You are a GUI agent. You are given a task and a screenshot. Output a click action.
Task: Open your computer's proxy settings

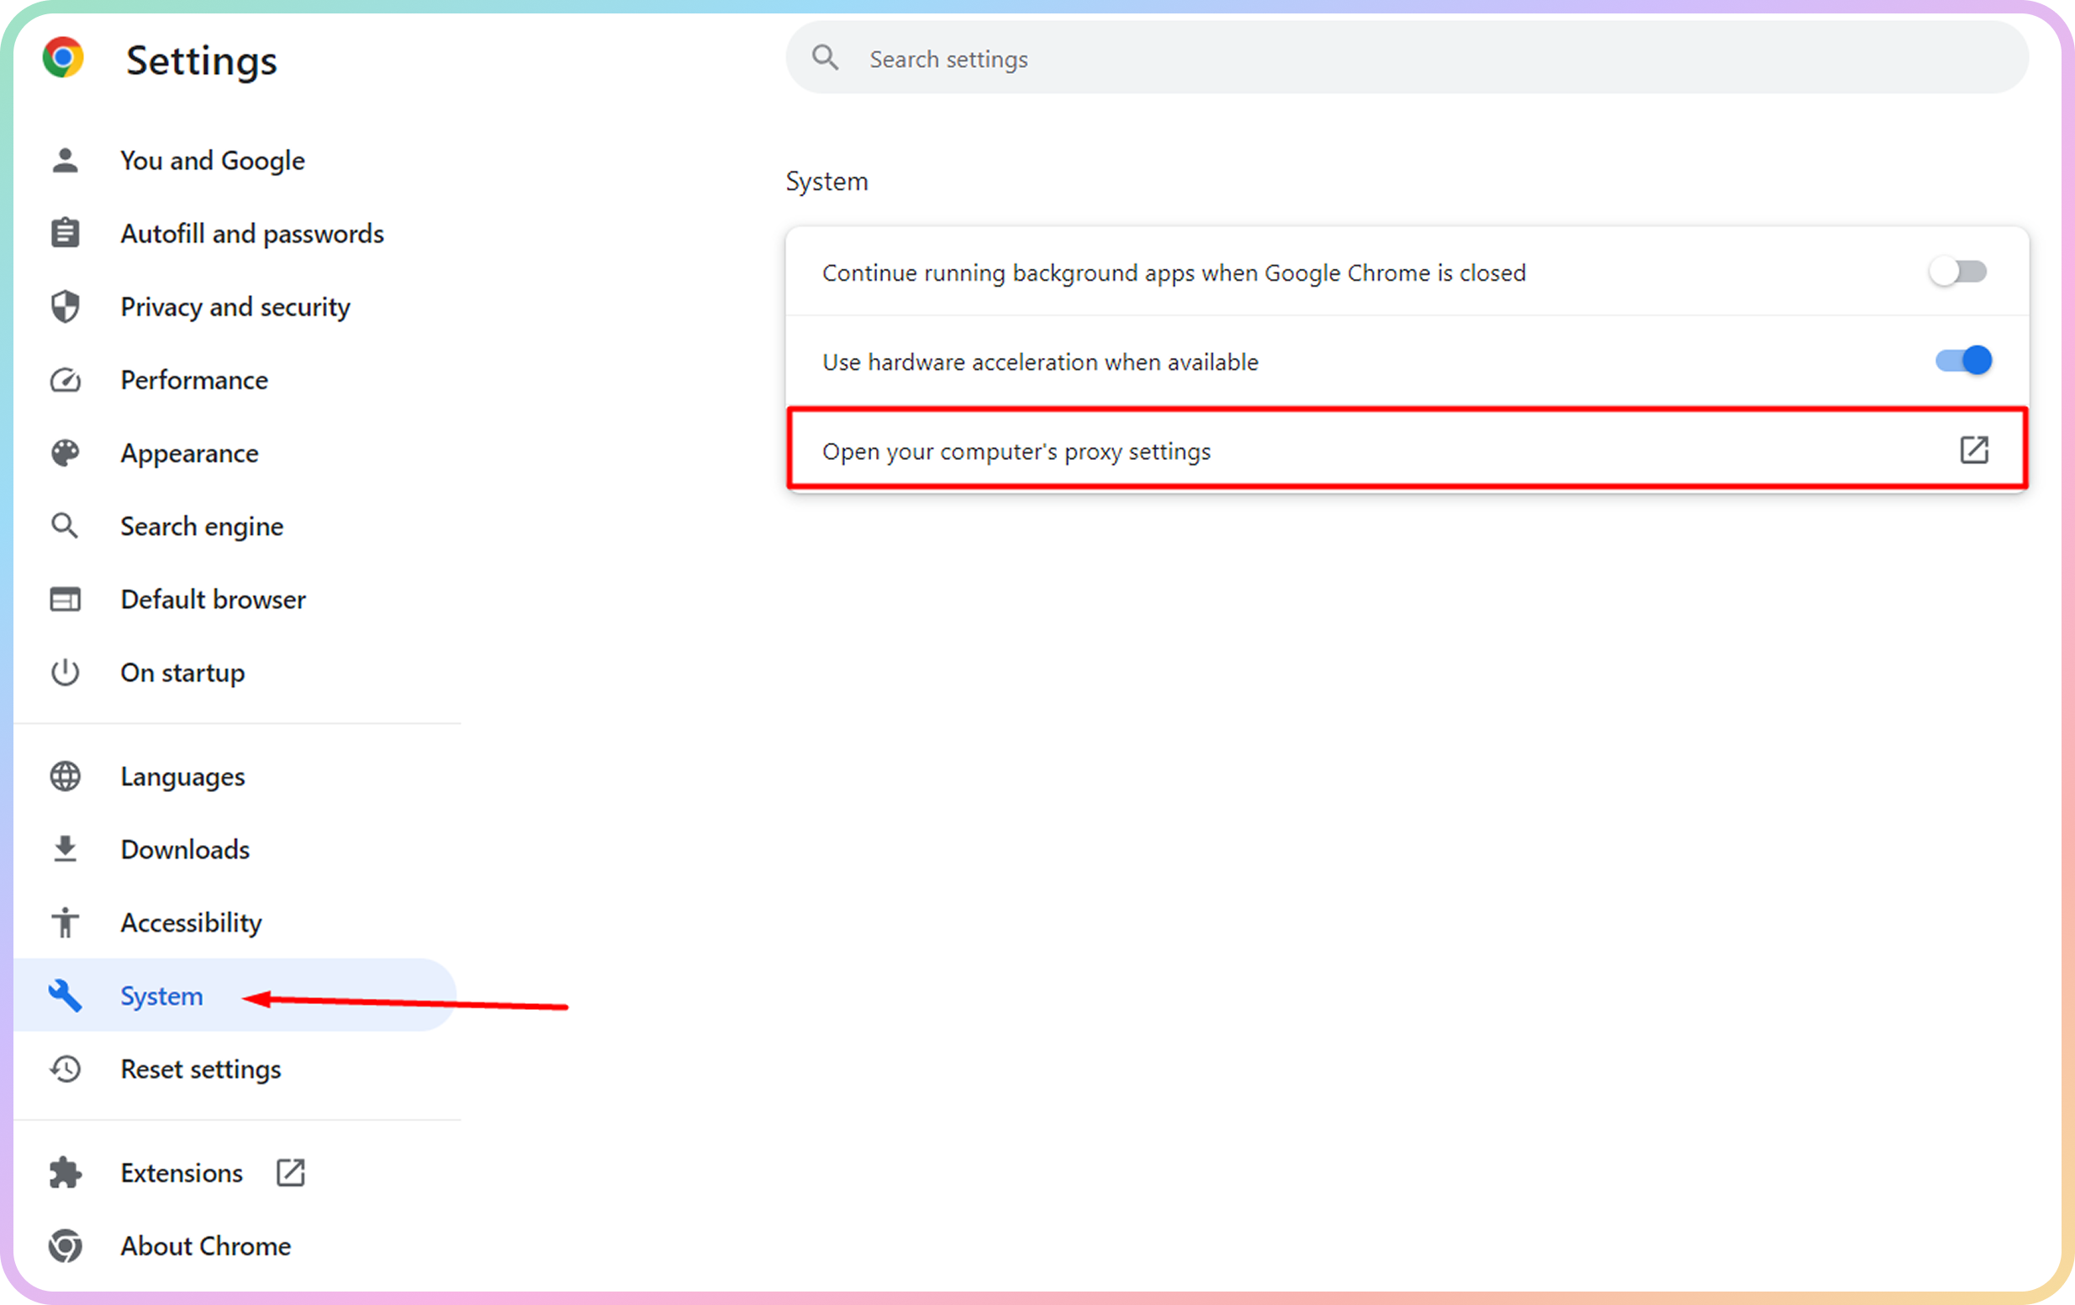coord(1016,452)
